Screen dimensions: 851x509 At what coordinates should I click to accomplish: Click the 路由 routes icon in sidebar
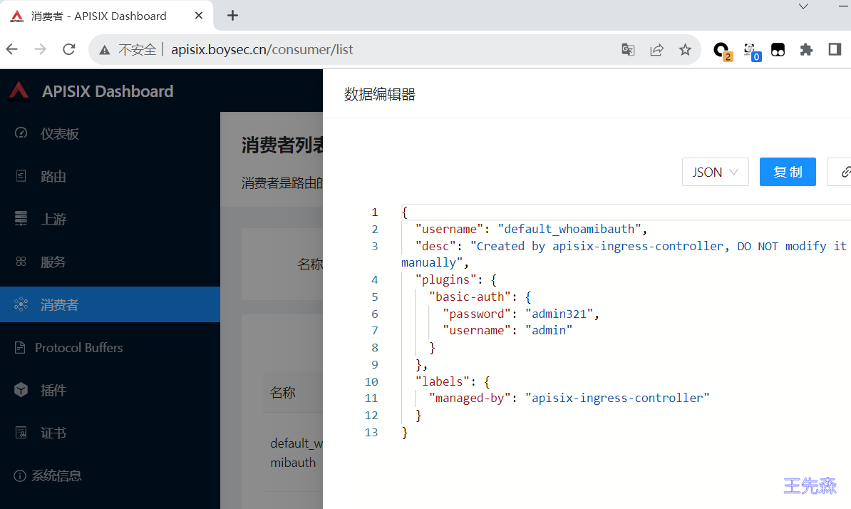pyautogui.click(x=21, y=176)
